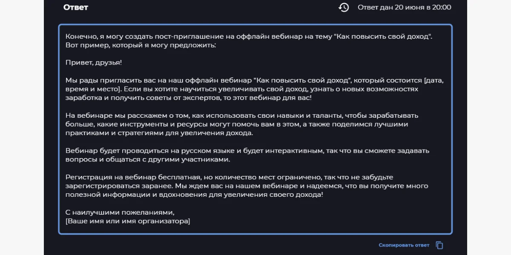Click the line starting зарегистрироваться заранее
Viewport: 511px width, 255px height.
(247, 186)
